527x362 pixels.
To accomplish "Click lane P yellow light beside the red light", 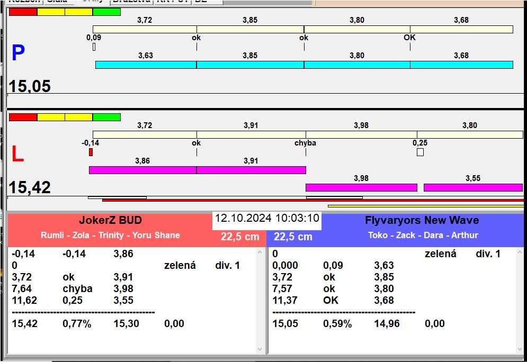I will click(x=51, y=12).
